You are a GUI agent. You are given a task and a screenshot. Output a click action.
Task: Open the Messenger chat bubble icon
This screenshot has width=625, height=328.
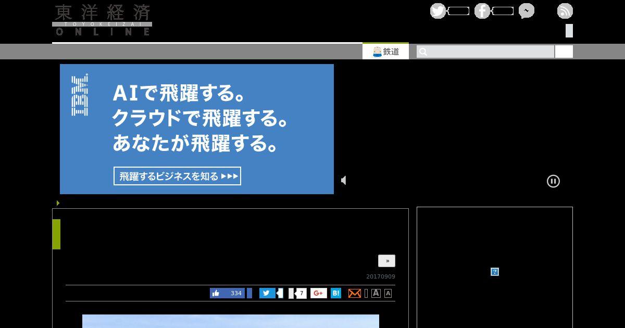527,11
